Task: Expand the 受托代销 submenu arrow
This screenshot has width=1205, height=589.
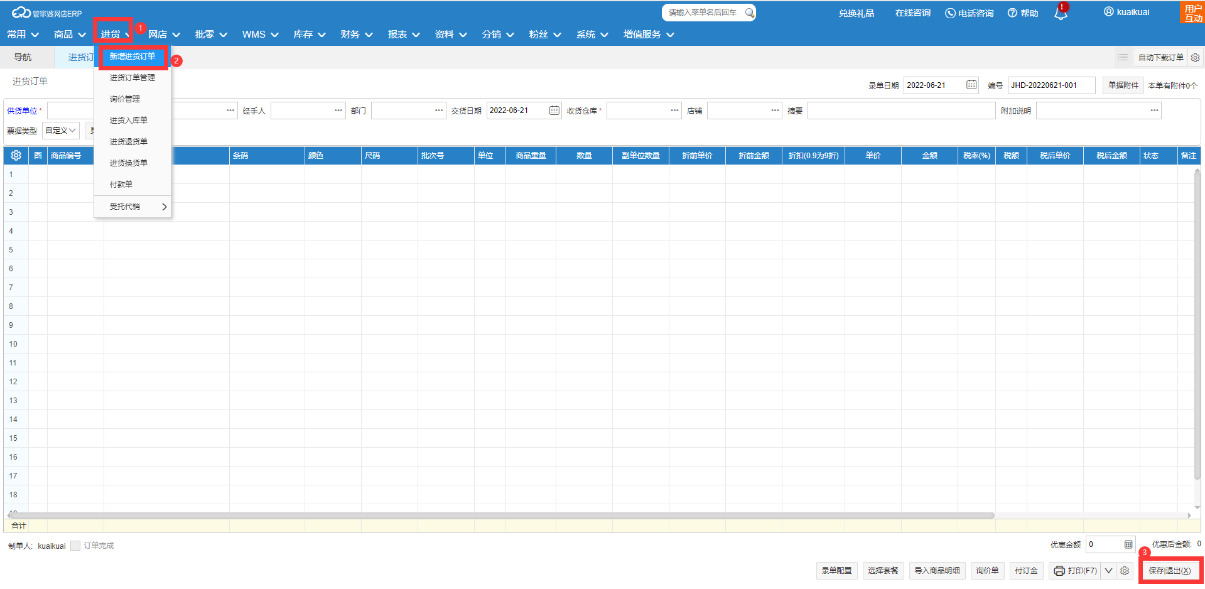Action: pyautogui.click(x=164, y=207)
